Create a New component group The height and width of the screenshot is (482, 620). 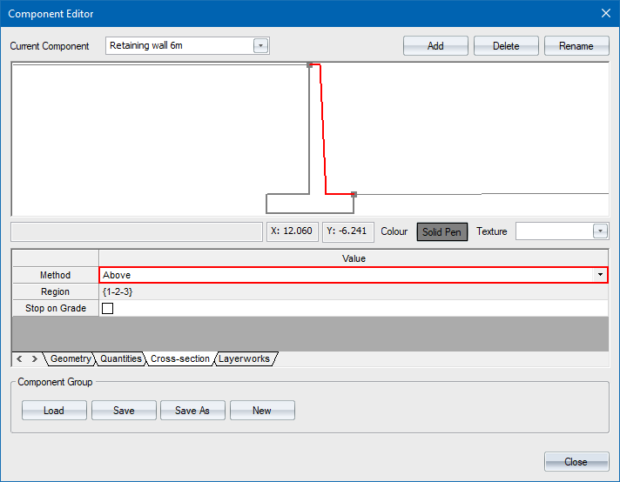pyautogui.click(x=262, y=411)
